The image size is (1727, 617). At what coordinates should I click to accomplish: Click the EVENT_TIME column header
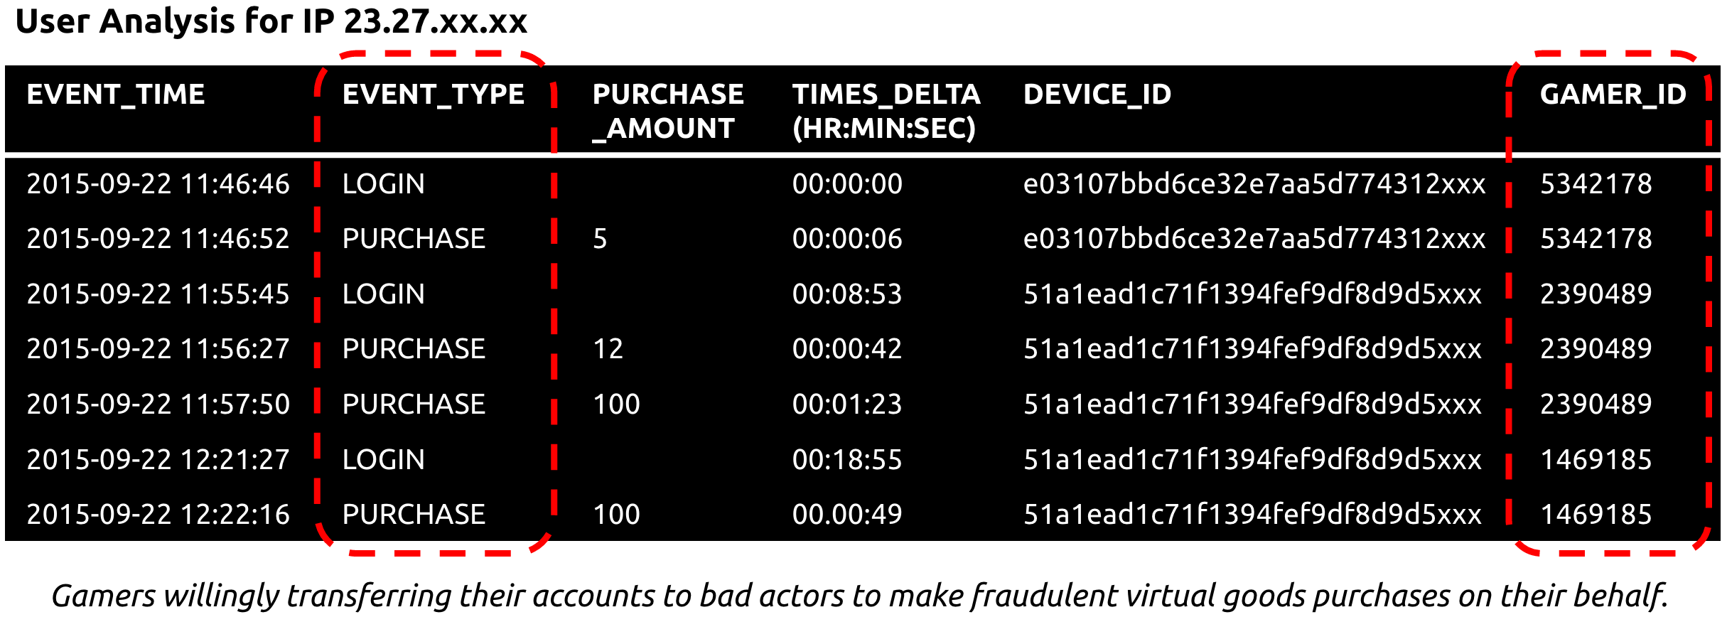[116, 95]
